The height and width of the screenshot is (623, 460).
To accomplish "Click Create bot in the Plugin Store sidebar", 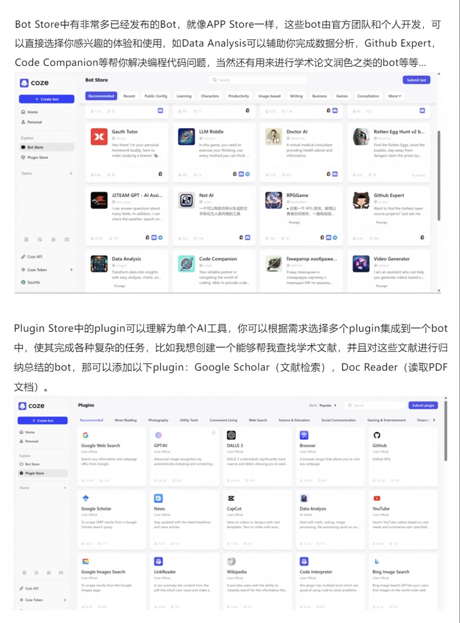I will point(43,421).
